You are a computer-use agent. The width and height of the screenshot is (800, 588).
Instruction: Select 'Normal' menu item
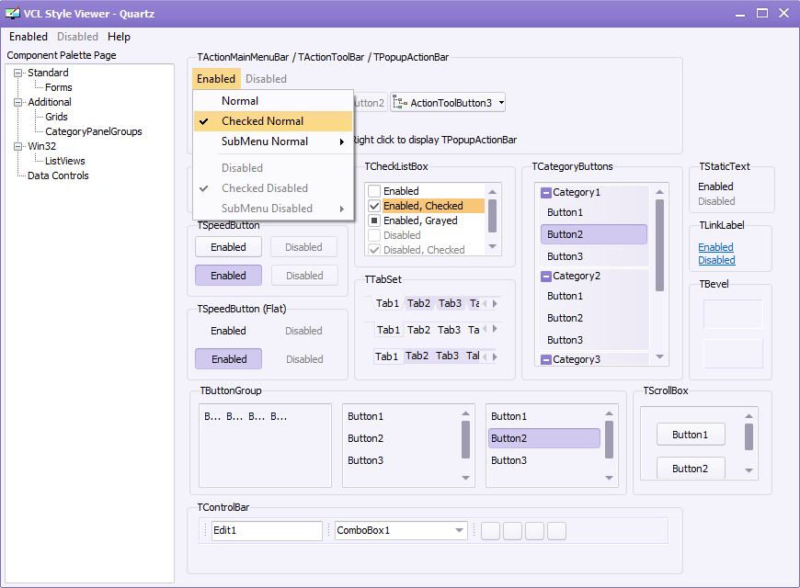pyautogui.click(x=273, y=101)
